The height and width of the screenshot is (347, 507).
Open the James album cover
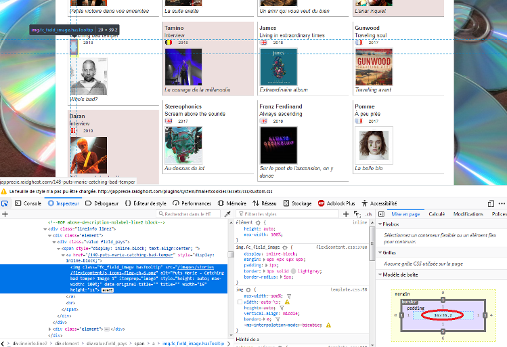[278, 67]
